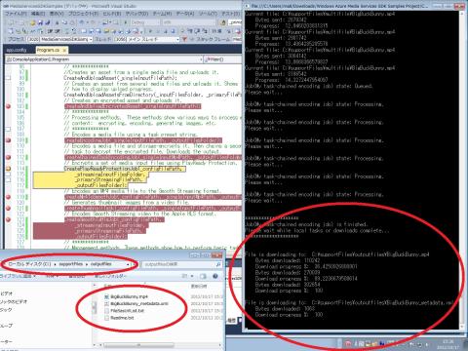Screen dimensions: 468x351
Task: Click the Find in Files icon
Action: coord(223,22)
